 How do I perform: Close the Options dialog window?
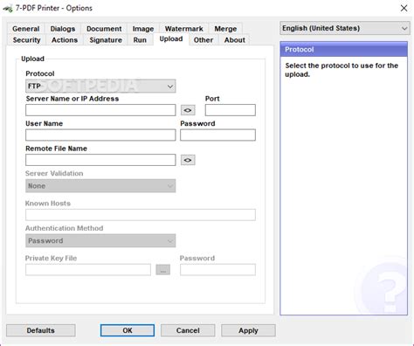coord(404,8)
